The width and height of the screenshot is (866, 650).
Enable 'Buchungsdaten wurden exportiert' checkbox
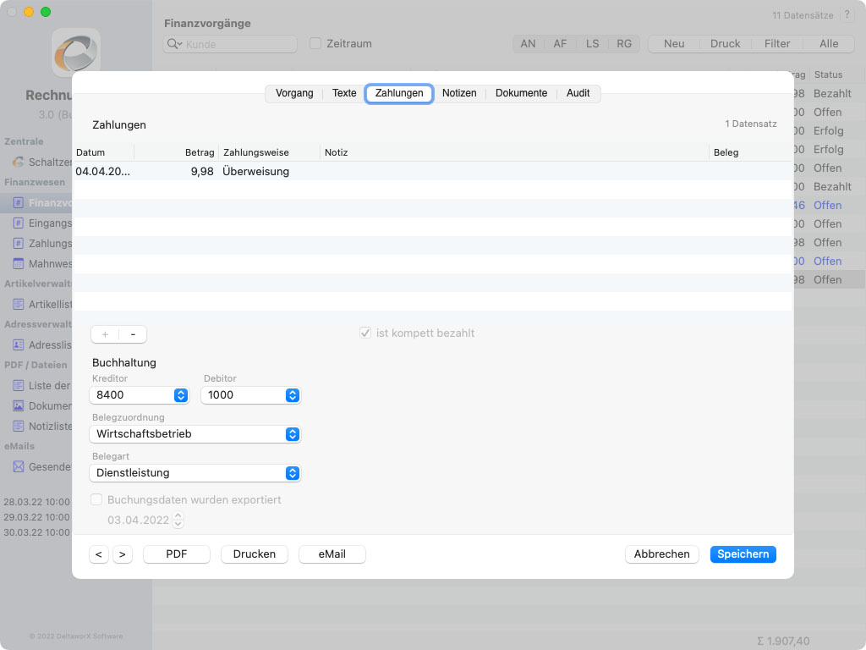[x=96, y=500]
